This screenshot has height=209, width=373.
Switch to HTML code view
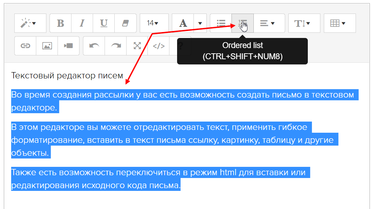(159, 46)
